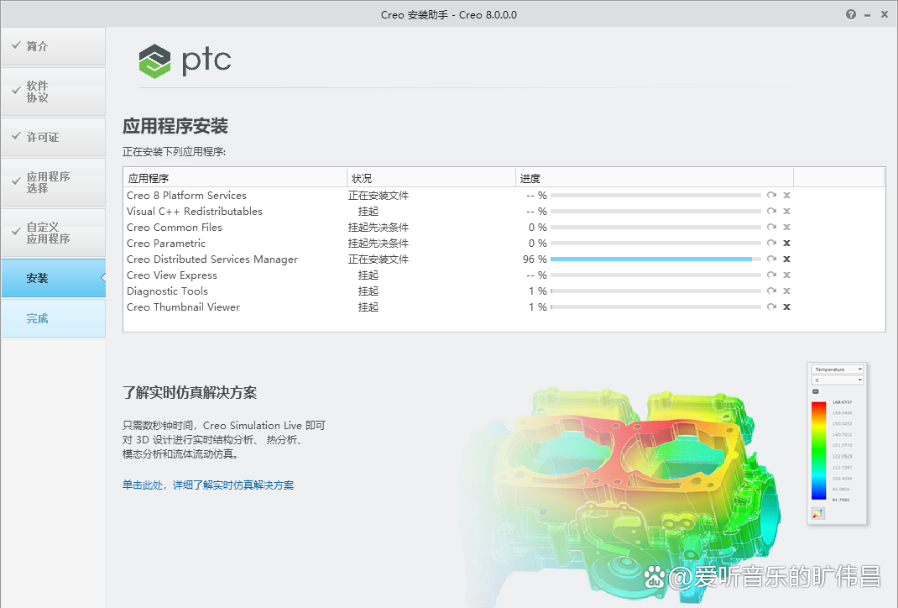Minimize the Creo installer window
This screenshot has height=608, width=898.
click(x=868, y=15)
